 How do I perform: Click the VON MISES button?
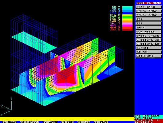click(149, 32)
